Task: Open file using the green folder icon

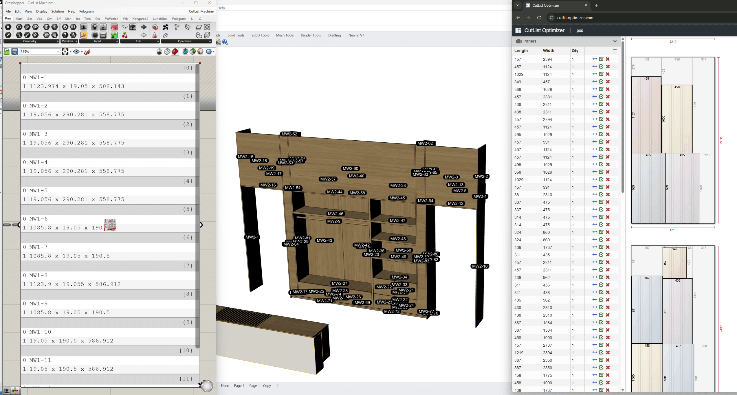Action: 6,52
